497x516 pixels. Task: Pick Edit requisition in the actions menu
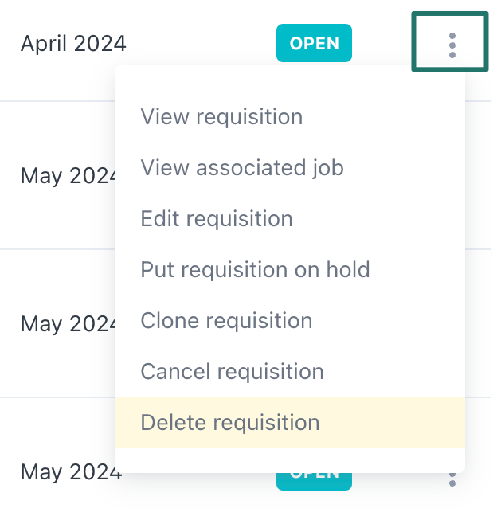217,219
